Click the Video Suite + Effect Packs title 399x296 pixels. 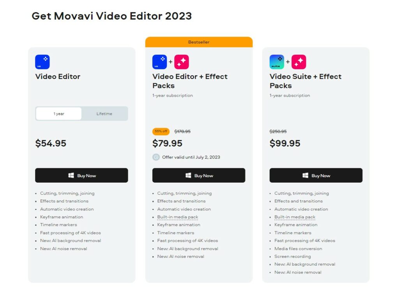305,81
